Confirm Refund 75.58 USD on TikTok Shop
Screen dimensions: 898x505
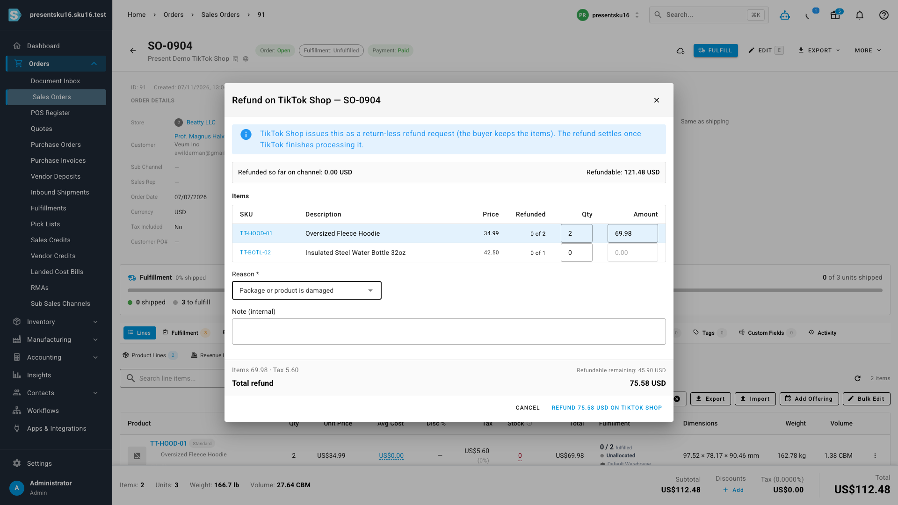click(x=607, y=408)
